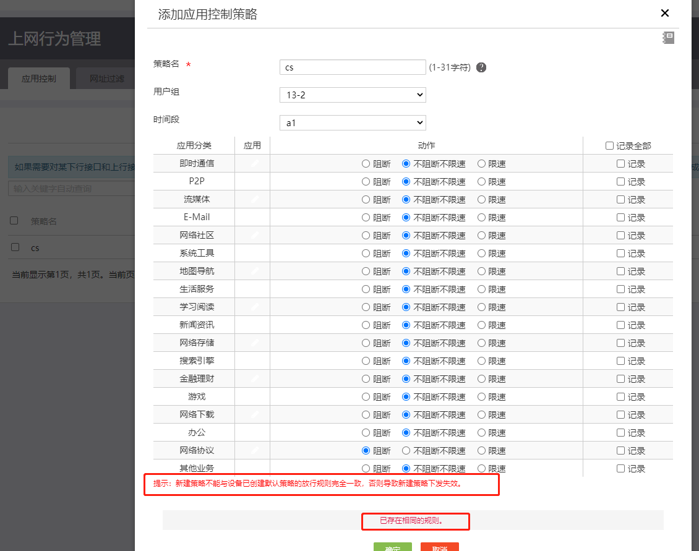Select 限速 for 网络协议
The image size is (699, 551).
[481, 451]
